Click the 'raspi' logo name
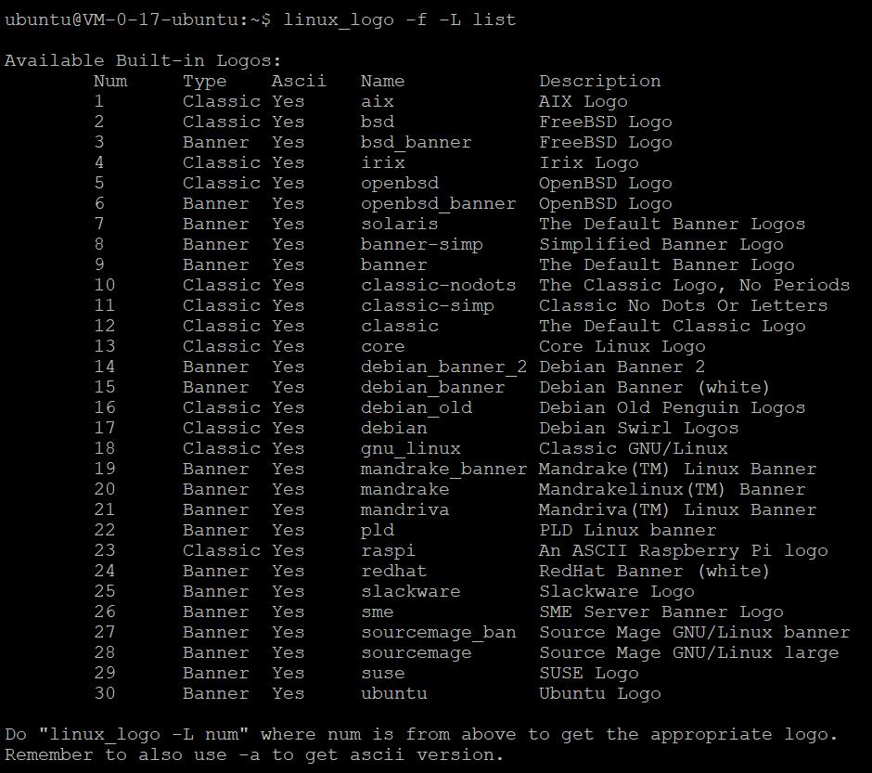The height and width of the screenshot is (773, 872). [x=388, y=551]
